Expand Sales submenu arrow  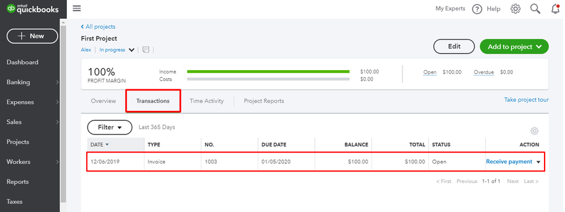57,122
